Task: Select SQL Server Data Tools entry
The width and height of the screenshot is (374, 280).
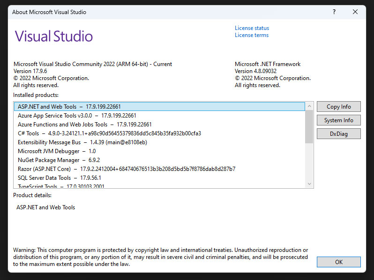Action: pyautogui.click(x=159, y=178)
